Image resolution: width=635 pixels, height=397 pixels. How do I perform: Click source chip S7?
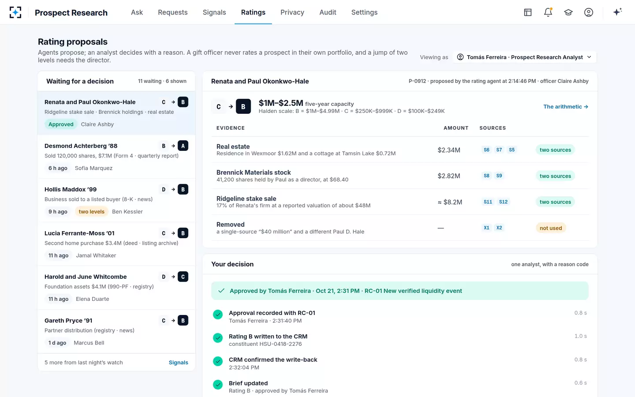coord(499,150)
